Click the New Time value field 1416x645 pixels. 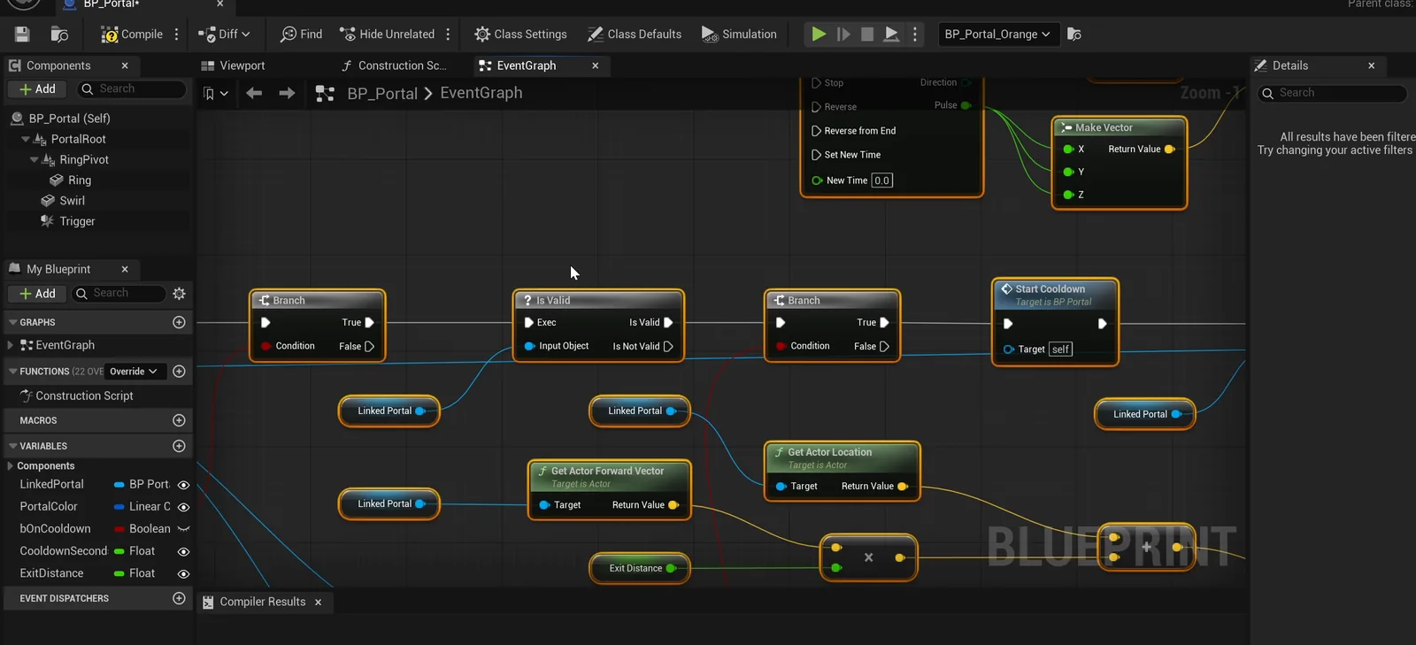(881, 180)
